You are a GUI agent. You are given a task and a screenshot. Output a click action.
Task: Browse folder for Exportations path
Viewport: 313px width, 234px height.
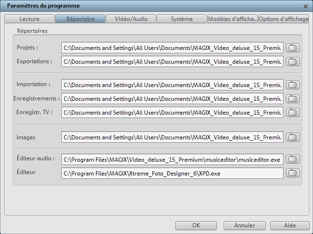[x=293, y=61]
